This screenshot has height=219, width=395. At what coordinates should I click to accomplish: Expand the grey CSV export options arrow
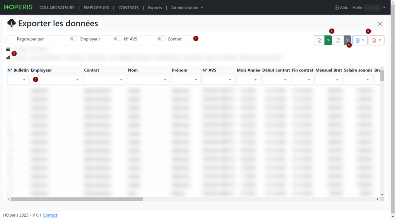pyautogui.click(x=347, y=40)
